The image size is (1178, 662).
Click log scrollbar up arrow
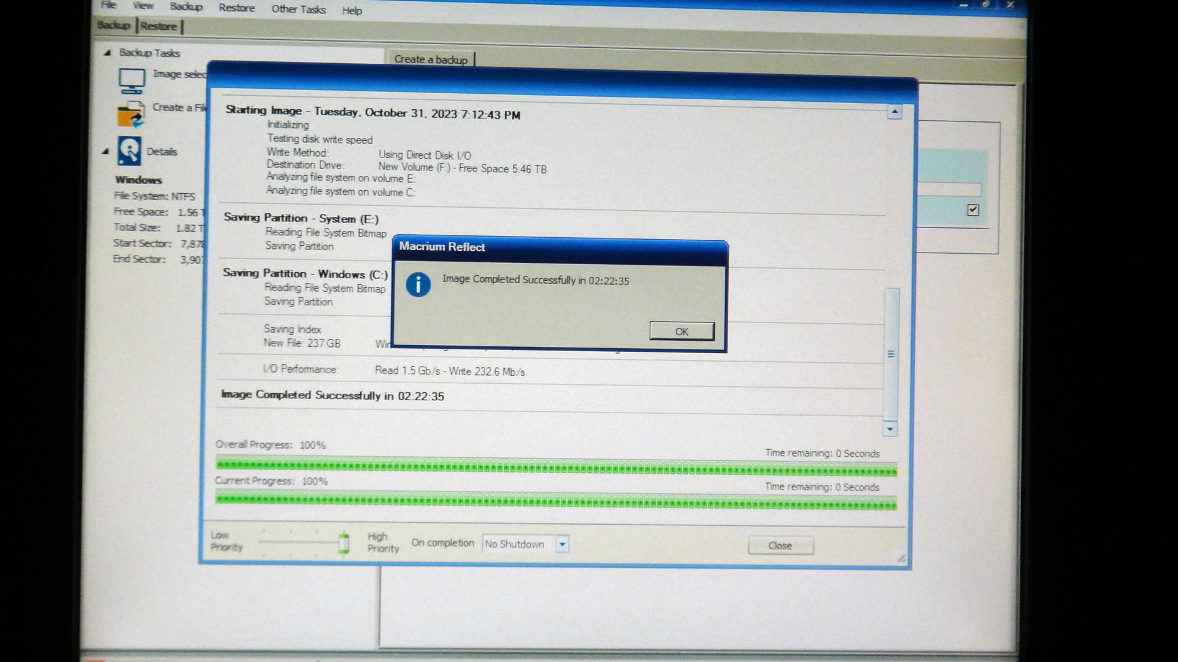[x=895, y=112]
